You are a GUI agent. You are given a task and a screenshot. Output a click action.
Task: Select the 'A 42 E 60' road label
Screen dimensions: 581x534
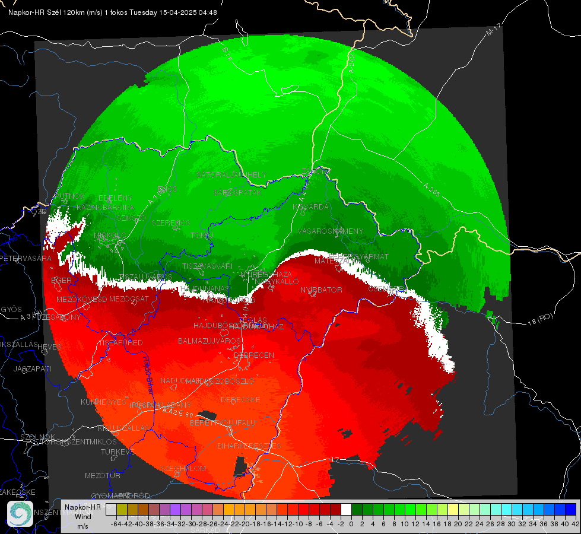click(178, 412)
